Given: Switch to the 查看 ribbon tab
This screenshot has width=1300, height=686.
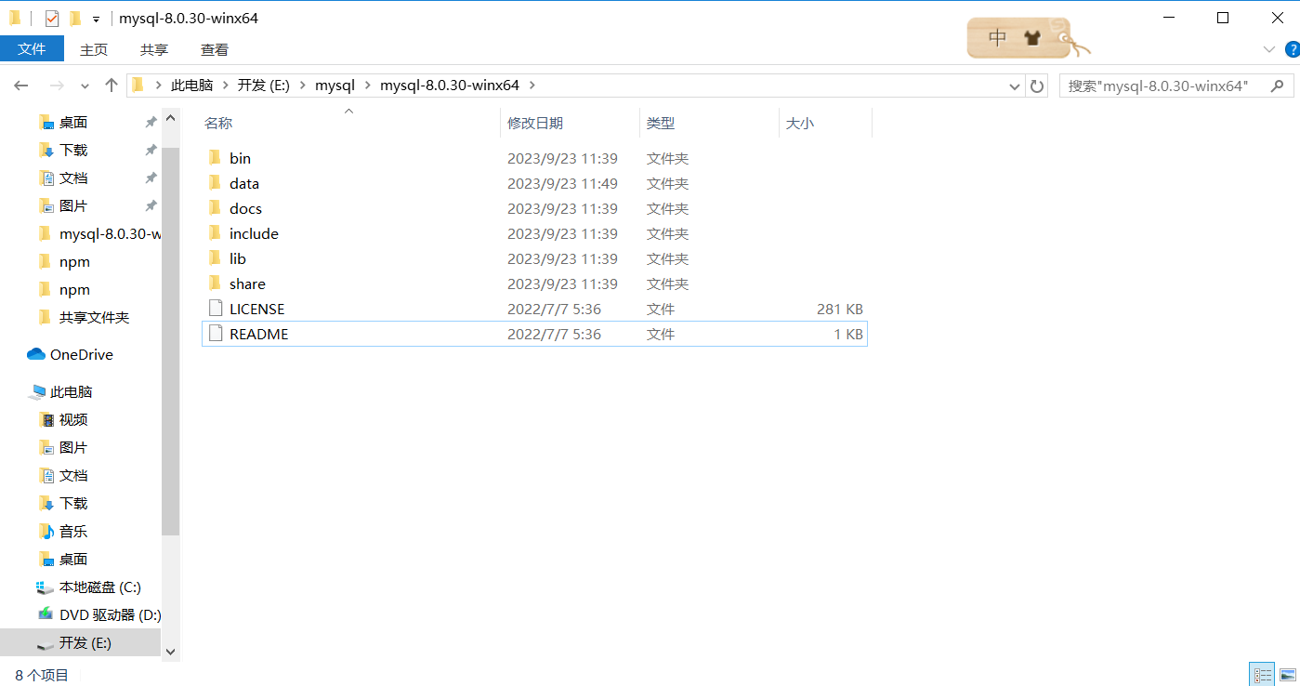Looking at the screenshot, I should 214,49.
